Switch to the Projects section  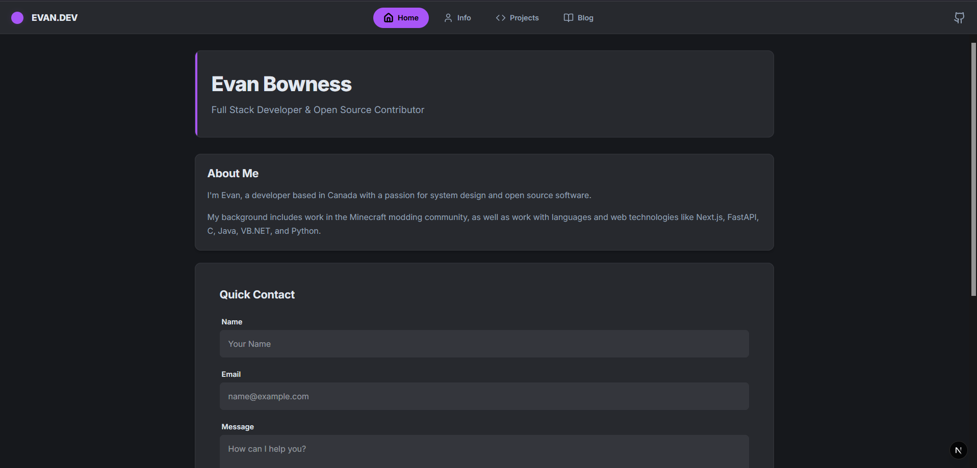(x=517, y=17)
